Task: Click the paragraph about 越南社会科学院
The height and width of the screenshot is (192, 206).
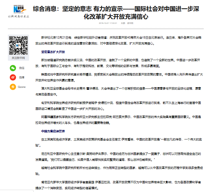Action: 119,171
